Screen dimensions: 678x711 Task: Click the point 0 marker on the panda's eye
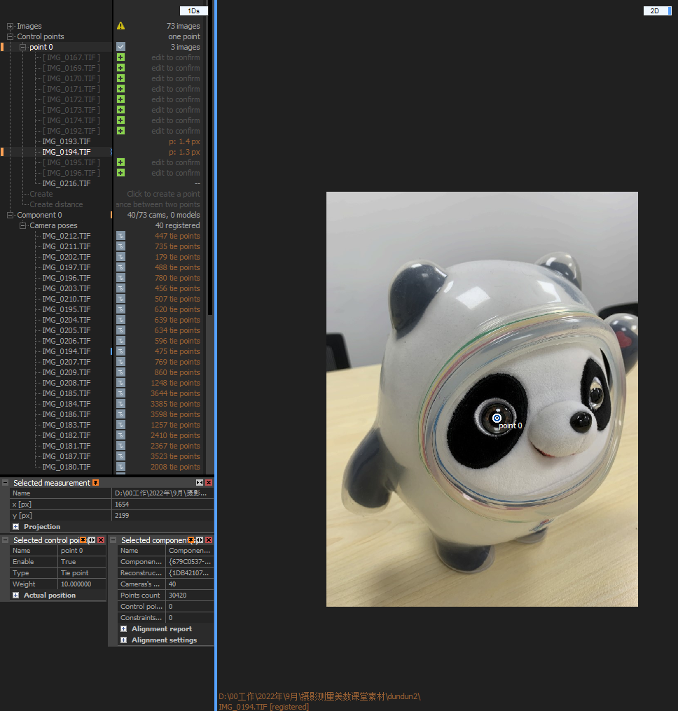[x=497, y=418]
